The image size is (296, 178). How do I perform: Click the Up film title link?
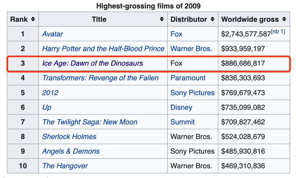coord(45,107)
